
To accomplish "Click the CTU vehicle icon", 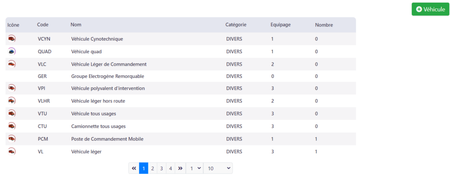I will tap(11, 126).
